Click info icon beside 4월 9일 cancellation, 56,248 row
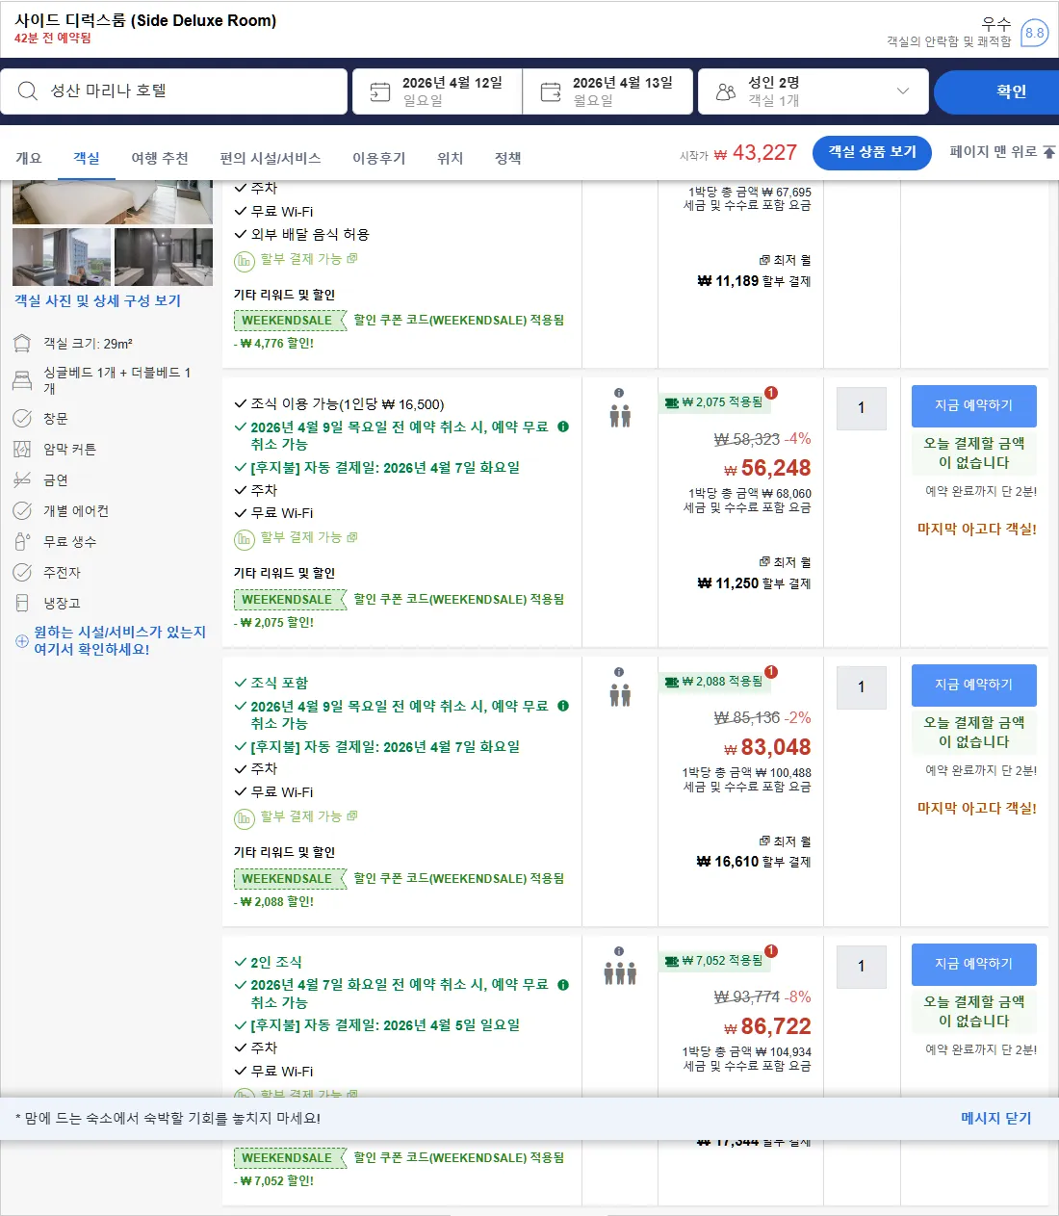Viewport: 1059px width, 1216px height. click(x=563, y=427)
